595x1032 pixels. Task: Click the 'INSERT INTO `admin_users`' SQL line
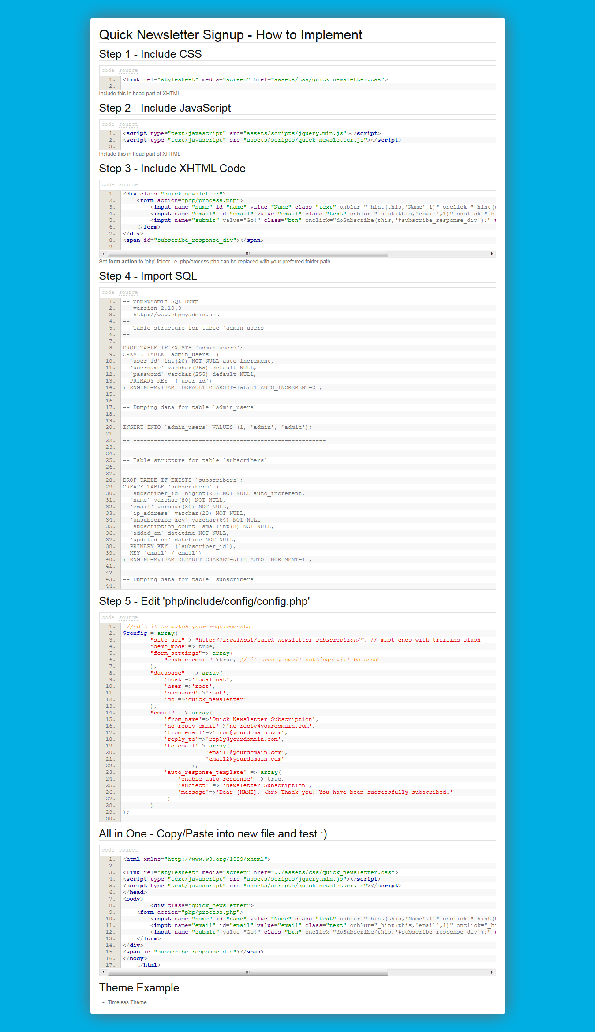tap(217, 428)
